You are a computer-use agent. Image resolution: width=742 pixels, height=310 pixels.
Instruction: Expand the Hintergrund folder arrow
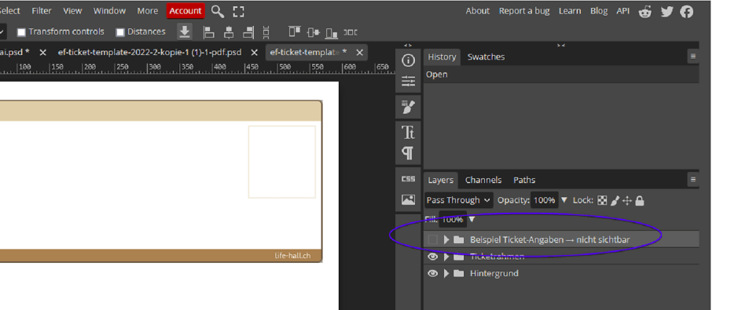point(446,273)
